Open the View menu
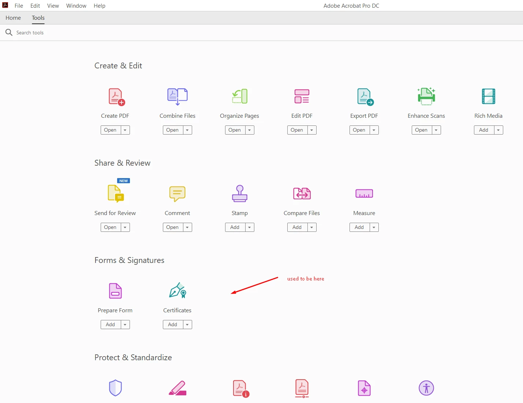This screenshot has width=523, height=403. point(53,5)
